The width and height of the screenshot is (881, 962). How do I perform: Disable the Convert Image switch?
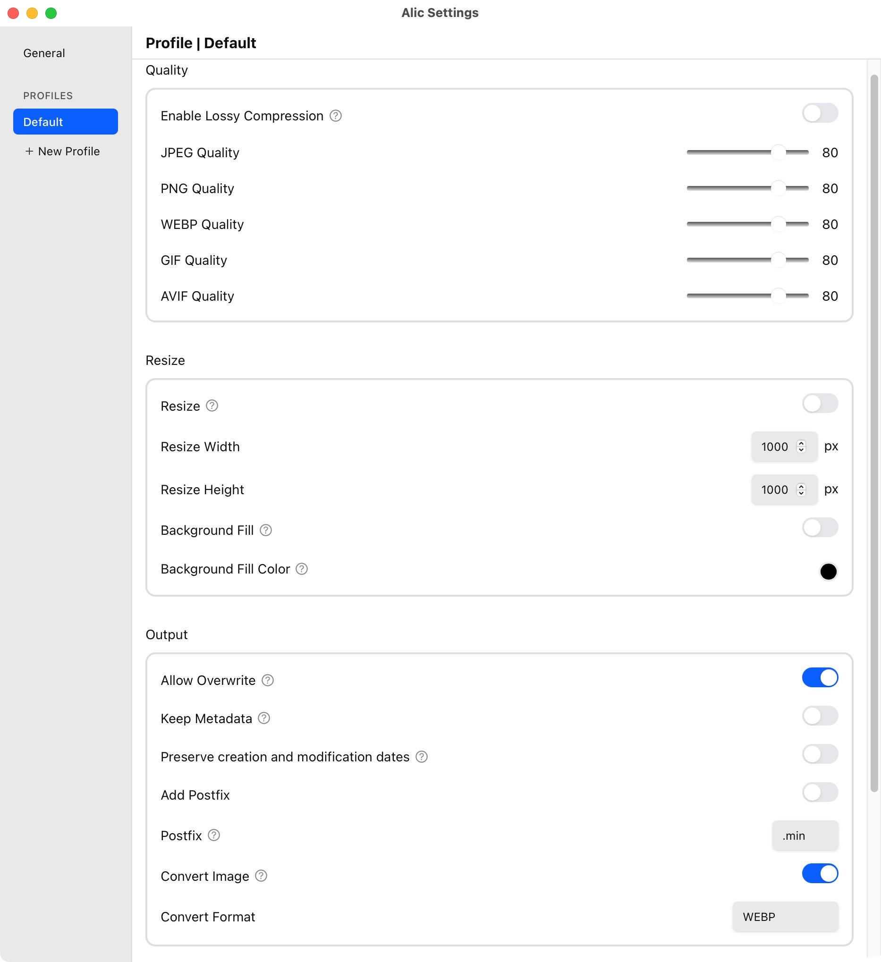pyautogui.click(x=820, y=874)
